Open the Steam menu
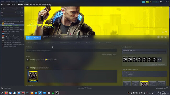Image resolution: width=170 pixels, height=95 pixels. point(3,2)
